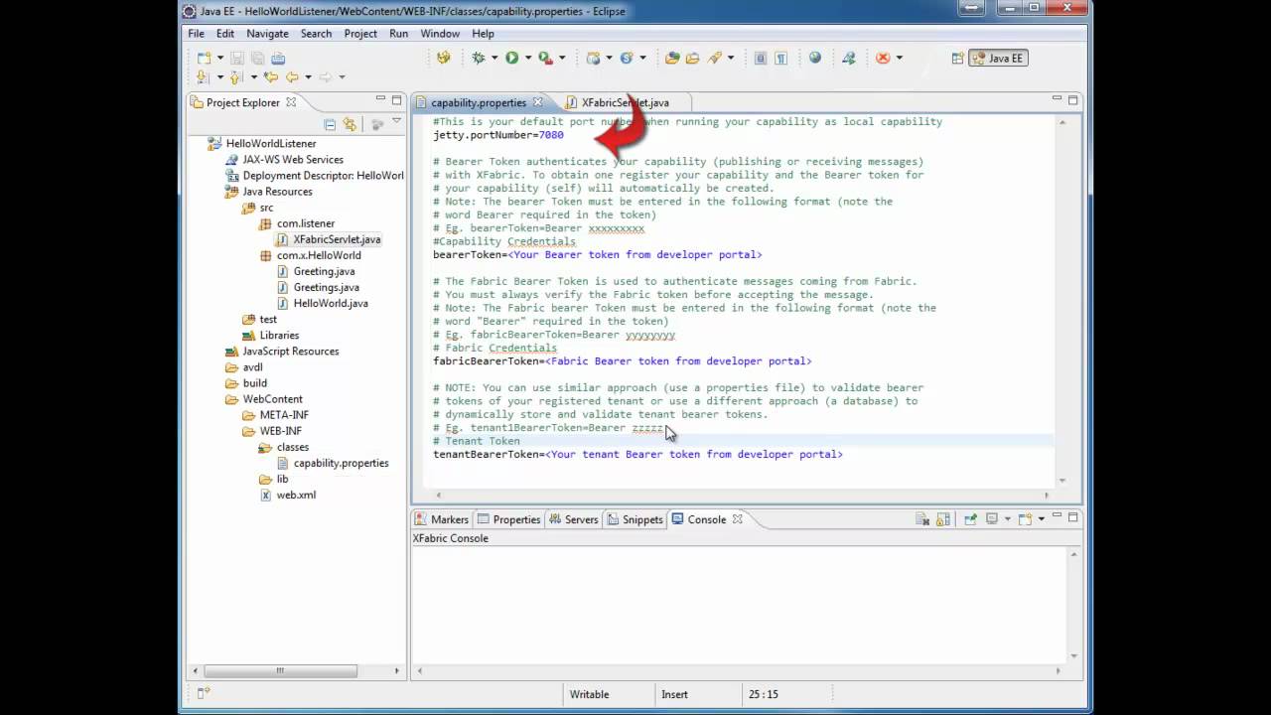1271x715 pixels.
Task: Click the red X toolbar icon
Action: click(x=882, y=58)
